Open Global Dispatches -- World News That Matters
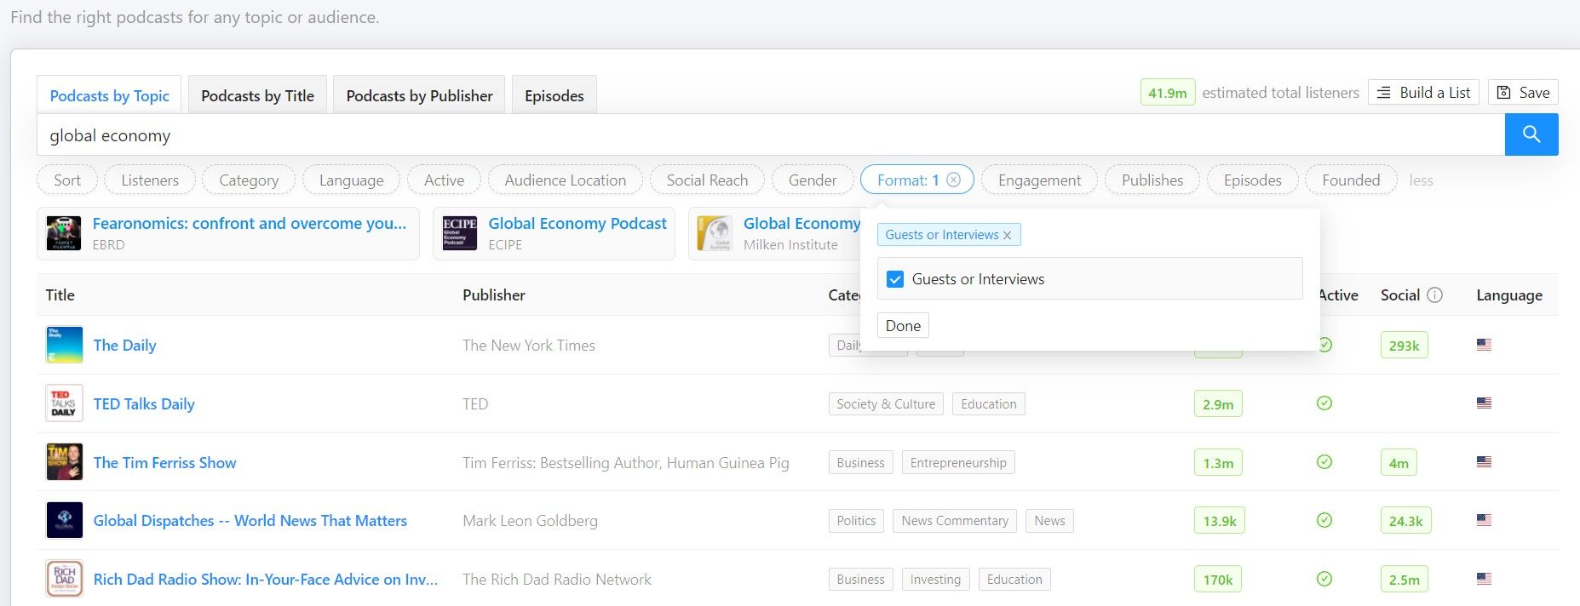 pos(250,520)
